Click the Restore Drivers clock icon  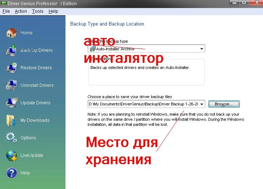pyautogui.click(x=11, y=67)
